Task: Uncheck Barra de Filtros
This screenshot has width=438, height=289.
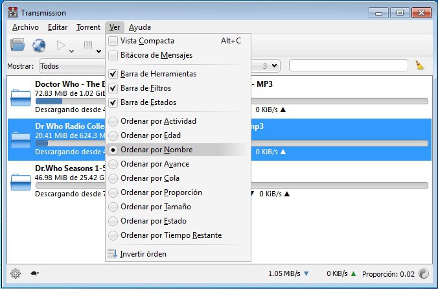Action: [113, 88]
